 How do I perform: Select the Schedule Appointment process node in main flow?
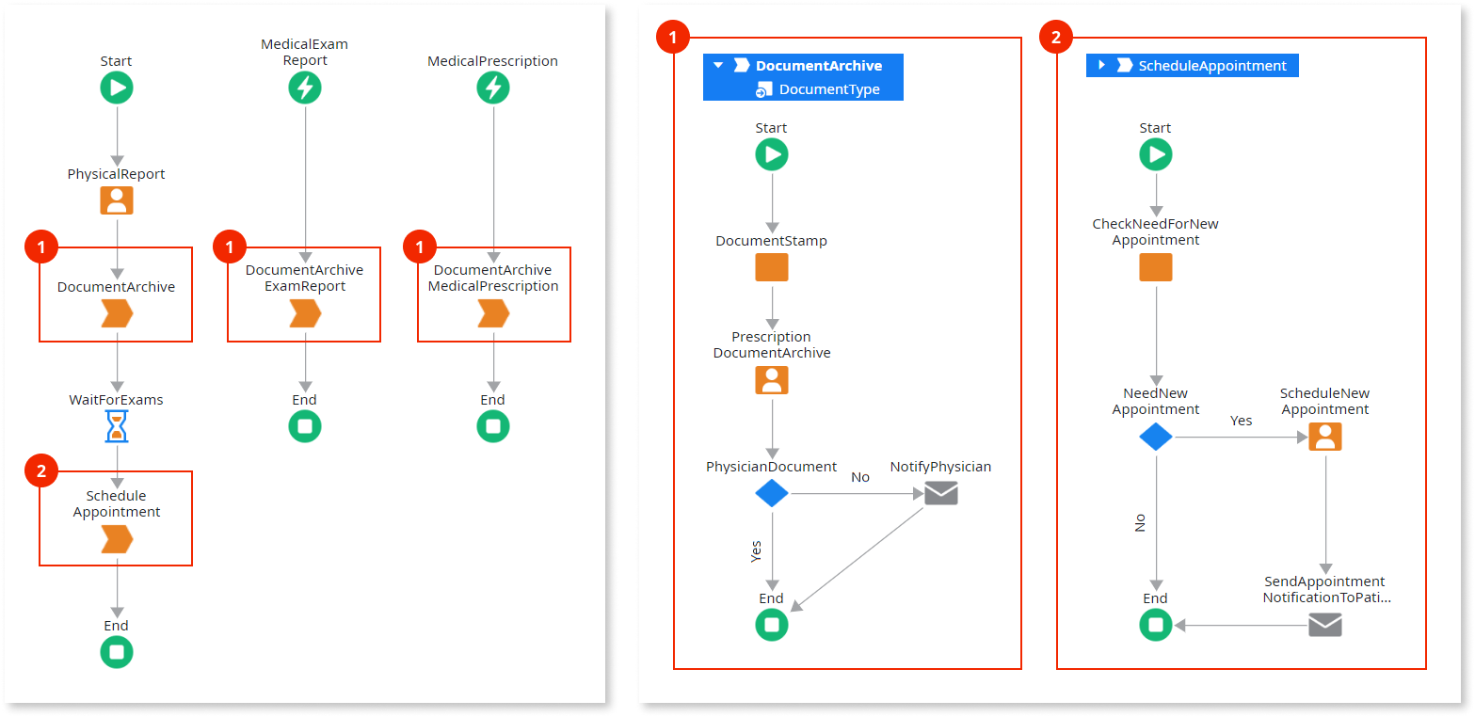coord(117,540)
